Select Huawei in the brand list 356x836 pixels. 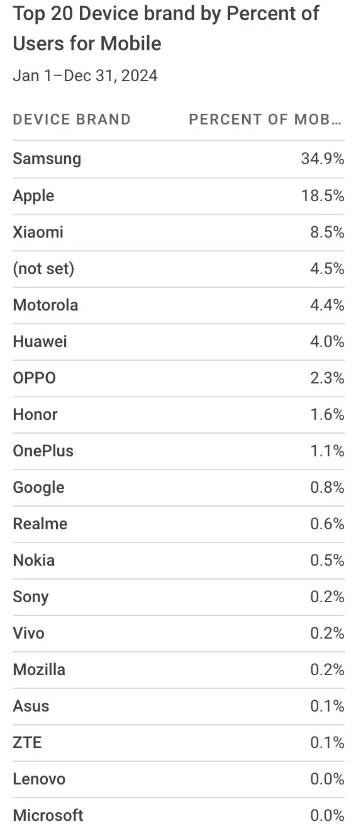[40, 341]
